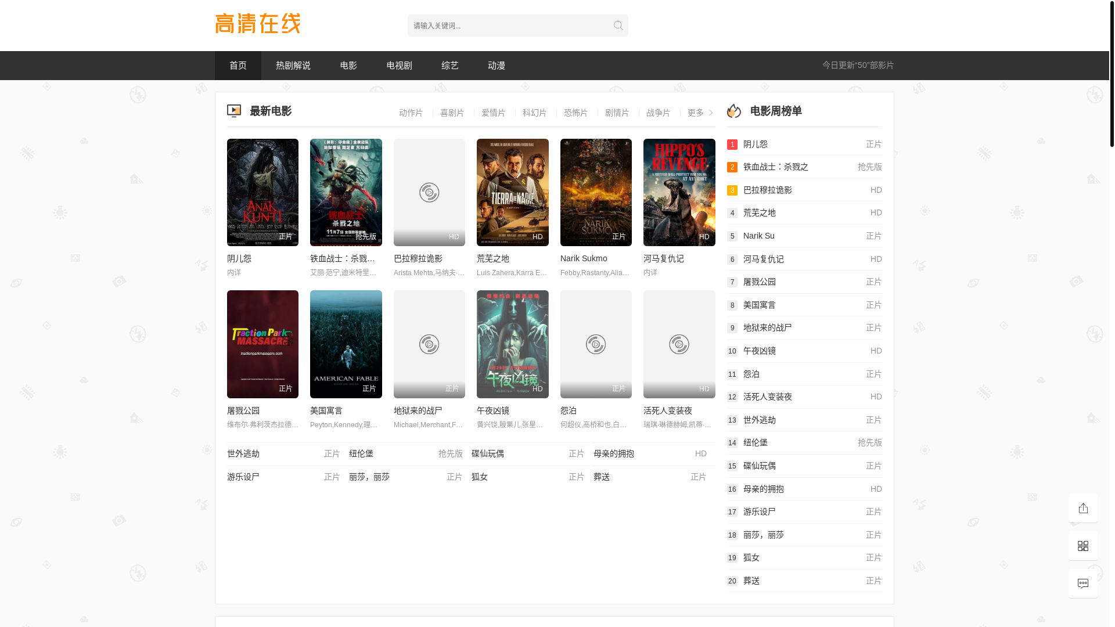Click placeholder play icon for 巴拉穆拉诡影
The image size is (1115, 627).
[x=429, y=192]
